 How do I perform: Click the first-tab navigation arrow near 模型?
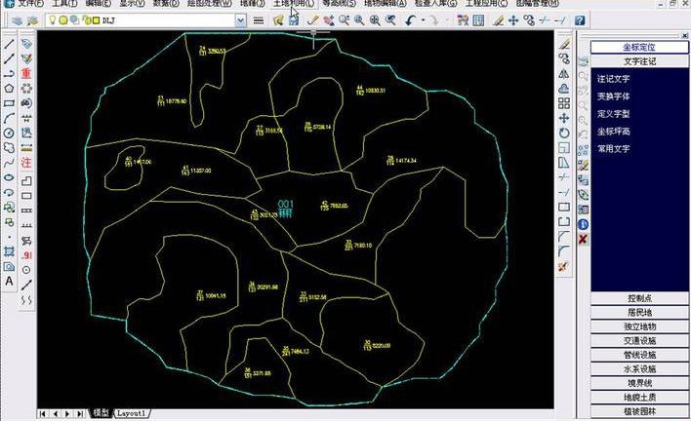coord(43,413)
